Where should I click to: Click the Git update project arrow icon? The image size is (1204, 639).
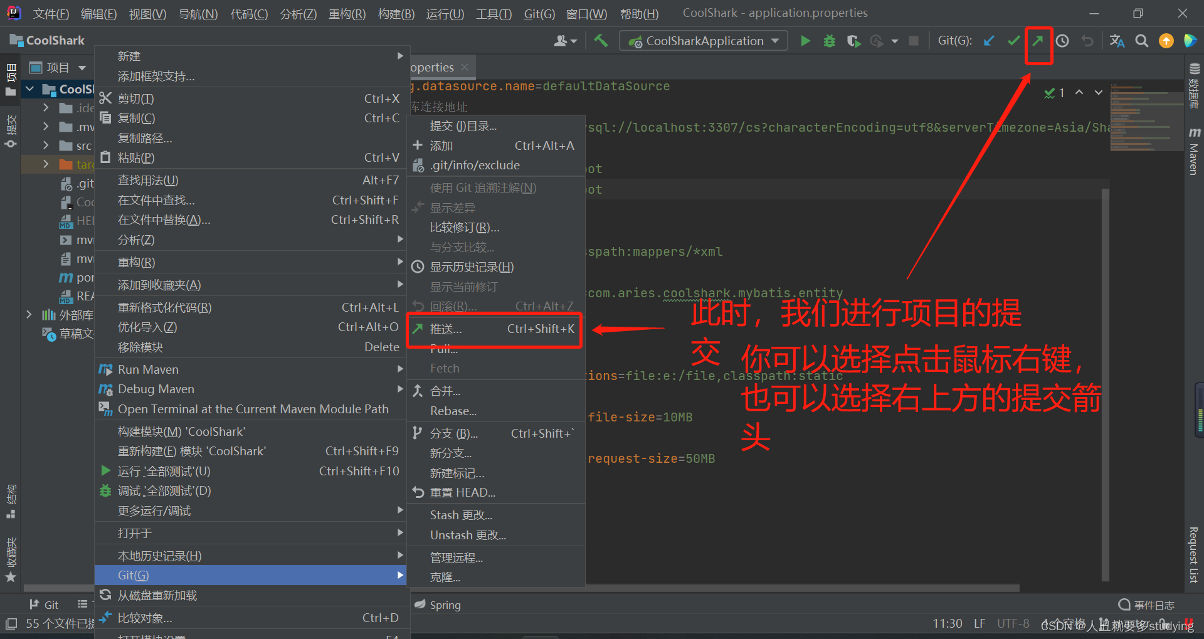(989, 41)
